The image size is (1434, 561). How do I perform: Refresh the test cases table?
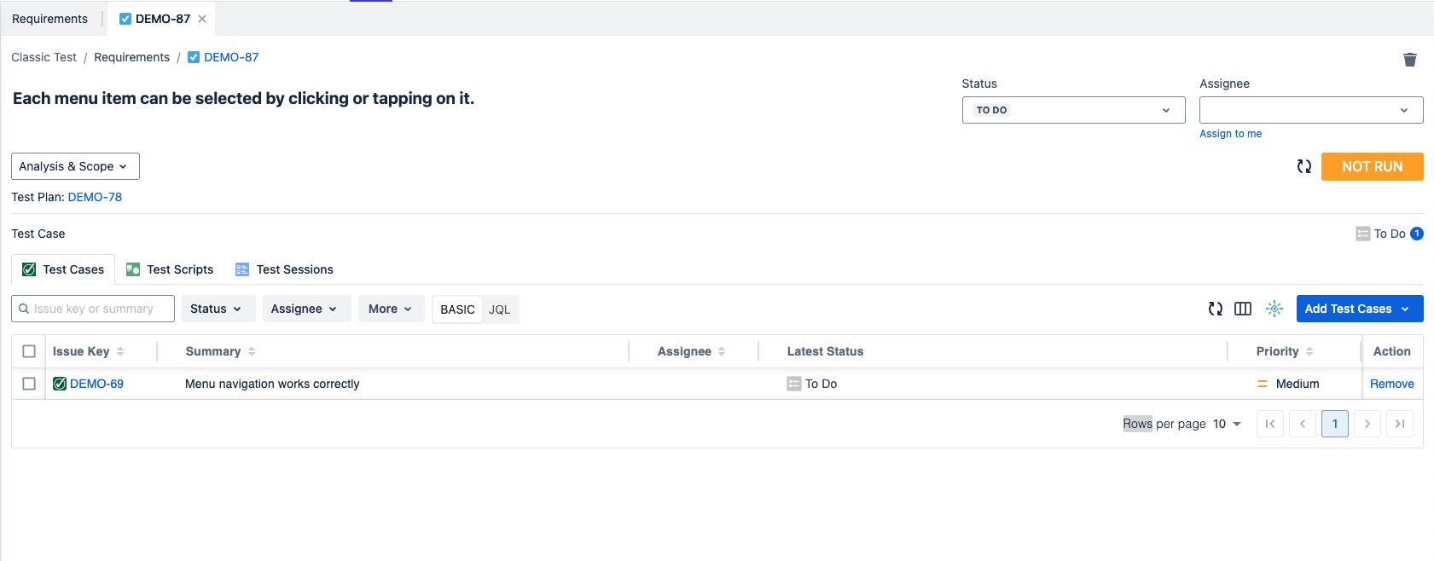pos(1215,309)
